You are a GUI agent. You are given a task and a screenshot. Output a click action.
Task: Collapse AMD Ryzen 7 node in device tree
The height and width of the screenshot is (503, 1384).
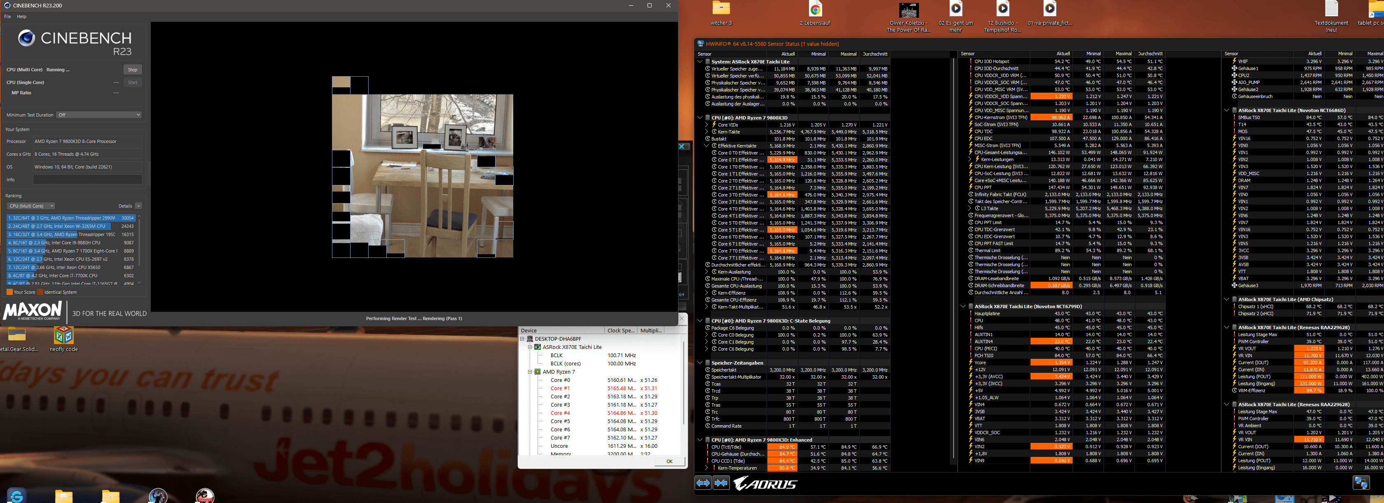pos(530,372)
